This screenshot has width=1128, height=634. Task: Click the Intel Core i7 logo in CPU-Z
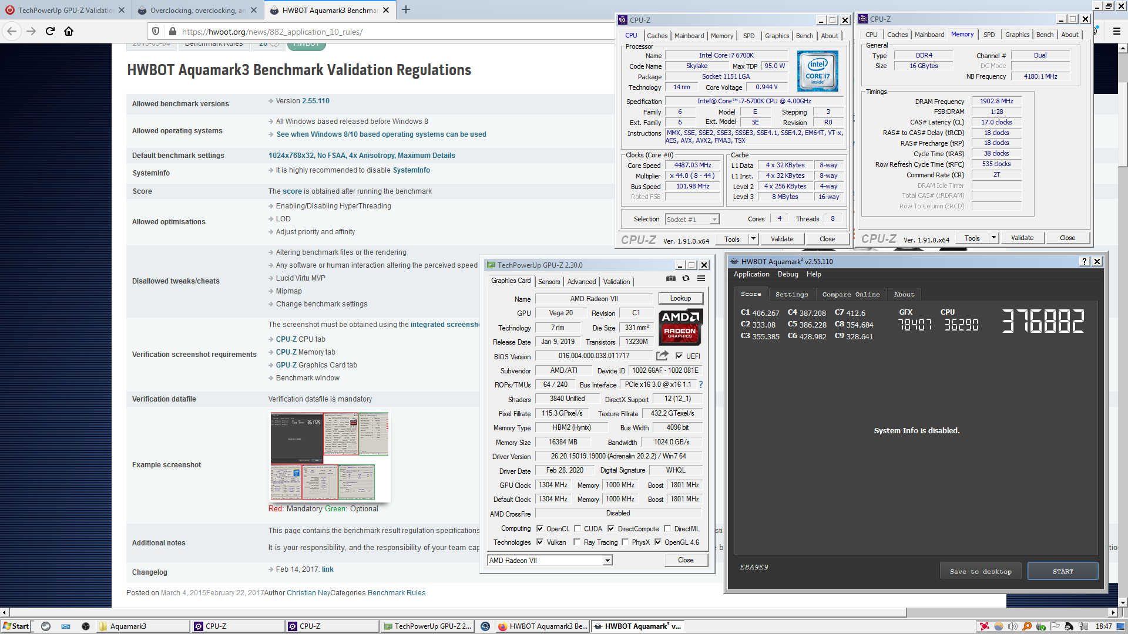[817, 71]
